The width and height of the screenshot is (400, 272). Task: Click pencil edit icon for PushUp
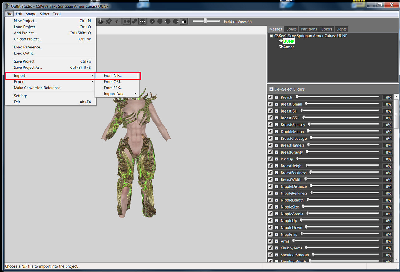click(271, 159)
